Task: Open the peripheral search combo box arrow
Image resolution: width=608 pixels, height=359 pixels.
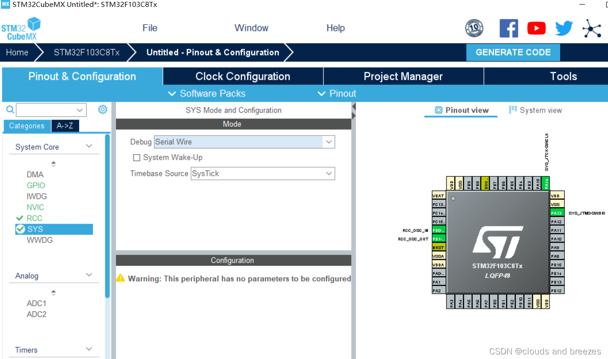Action: [x=80, y=110]
